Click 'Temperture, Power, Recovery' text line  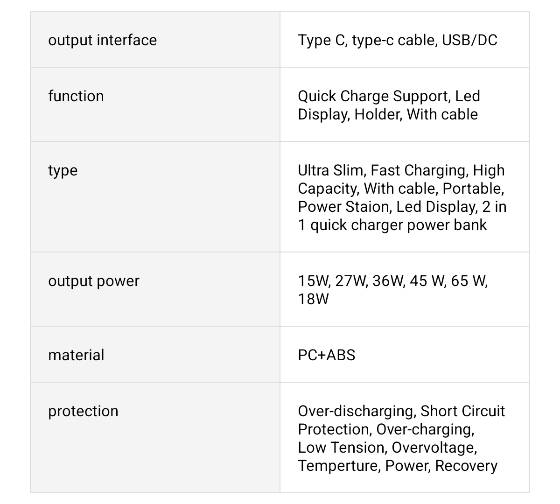coord(397,466)
